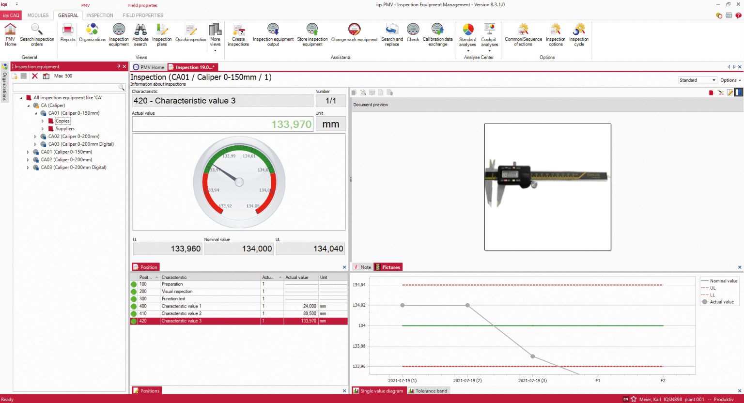Click the Reports icon
This screenshot has width=744, height=403.
tap(68, 33)
